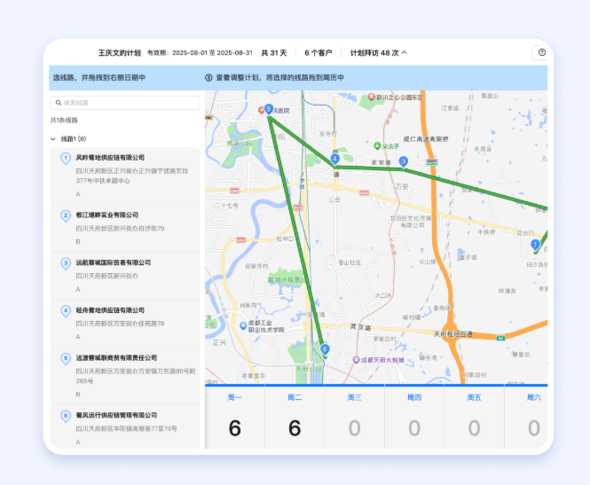Screen dimensions: 590x485
Task: Click address 四川天府新区万安街办佳苑路79
Action: click(x=120, y=324)
